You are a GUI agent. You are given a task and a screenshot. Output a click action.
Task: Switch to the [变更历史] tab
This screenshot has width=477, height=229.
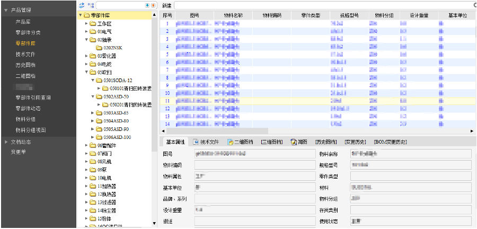click(355, 142)
